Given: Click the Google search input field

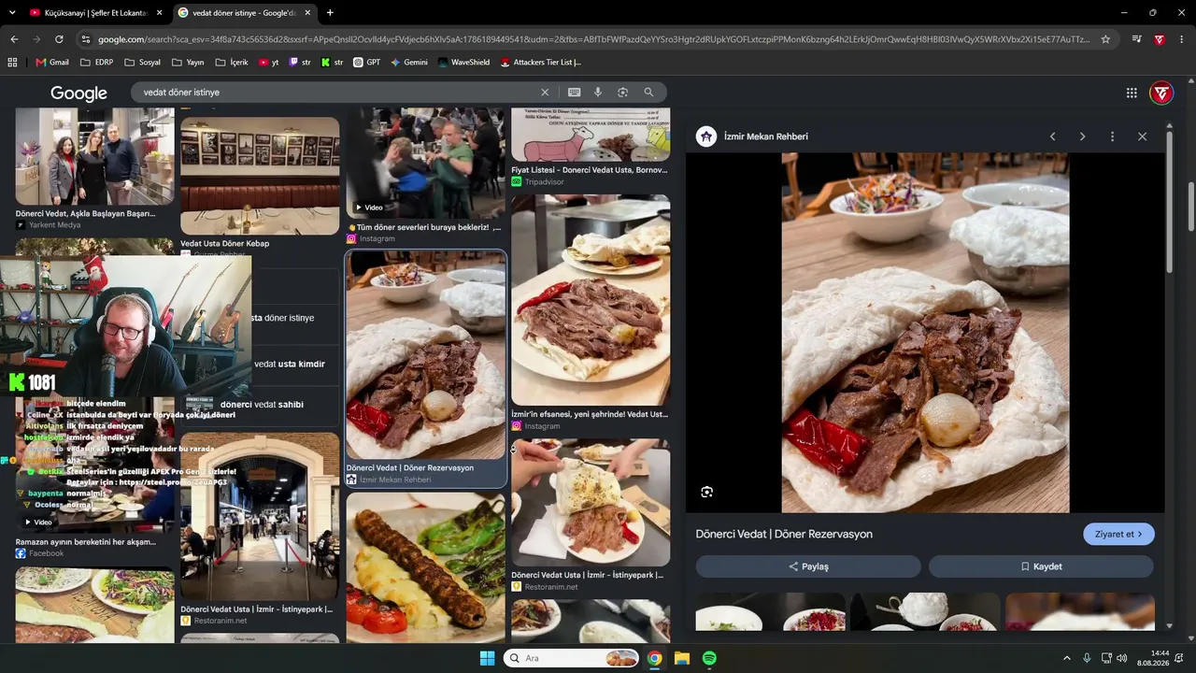Looking at the screenshot, I should 336,93.
